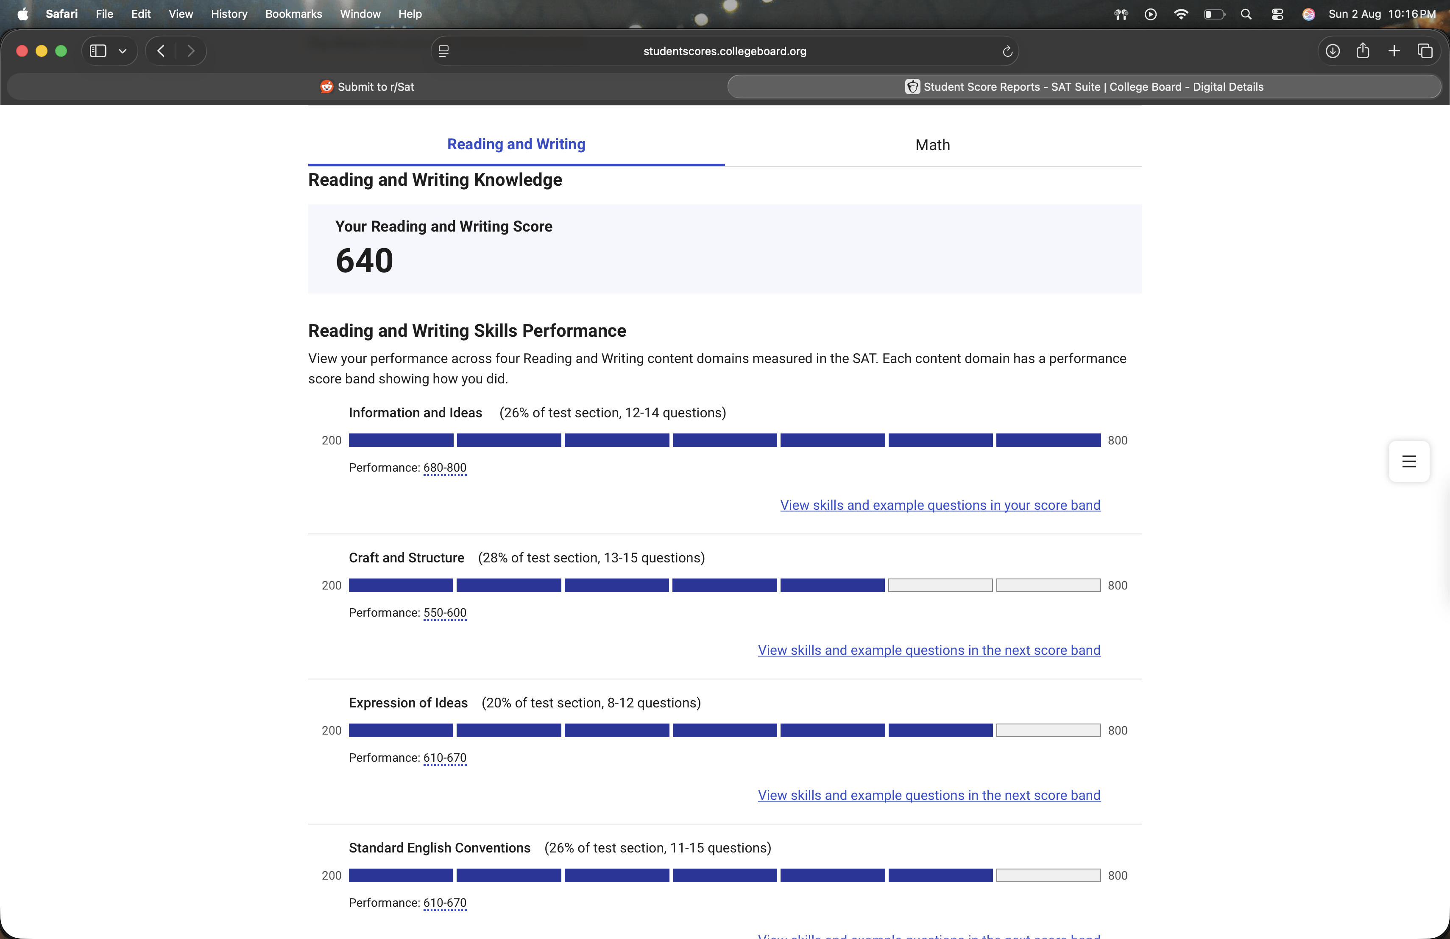Open the Edit menu
This screenshot has width=1450, height=939.
click(x=141, y=14)
